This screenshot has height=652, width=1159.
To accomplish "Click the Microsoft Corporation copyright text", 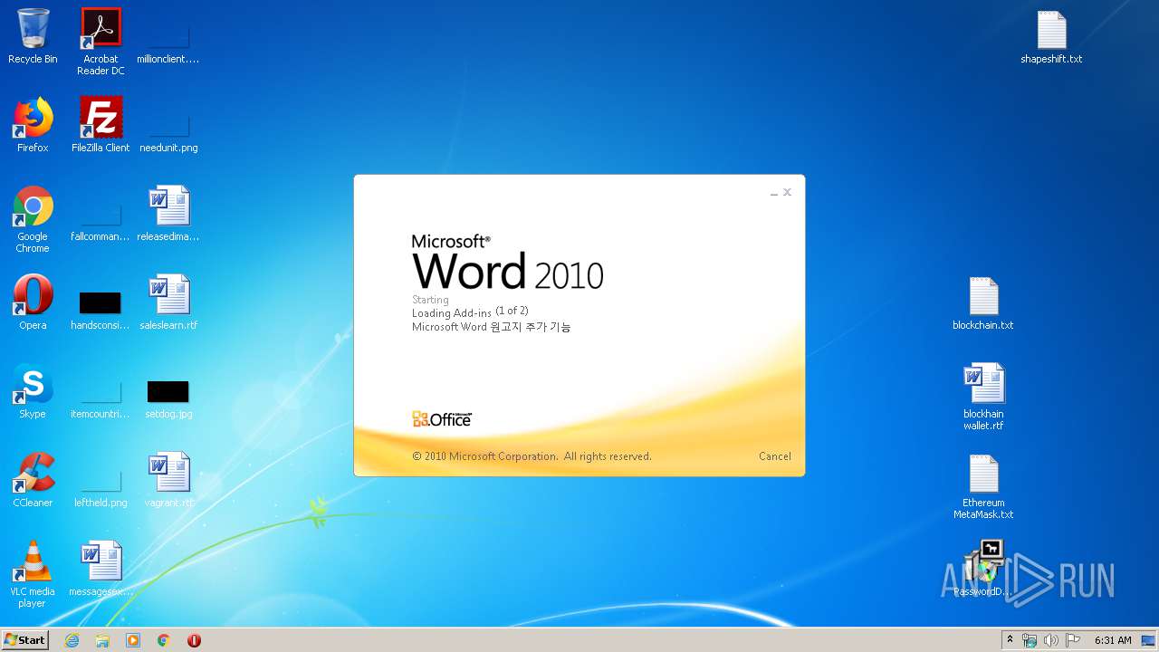I will pyautogui.click(x=532, y=456).
